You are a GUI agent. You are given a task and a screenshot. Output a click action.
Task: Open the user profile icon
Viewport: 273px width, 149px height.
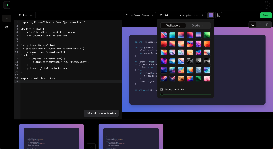[x=266, y=5]
